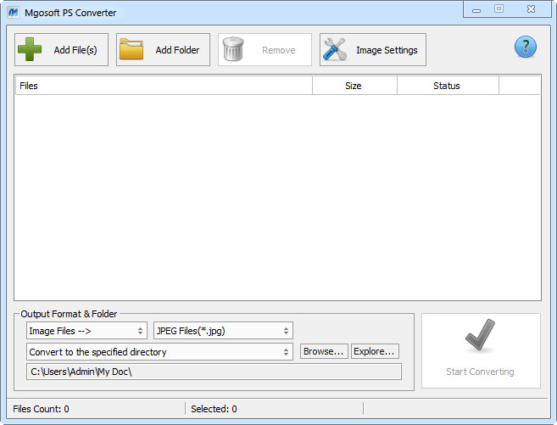Image resolution: width=557 pixels, height=425 pixels.
Task: Expand Convert to the specified directory dropdown
Action: (159, 352)
